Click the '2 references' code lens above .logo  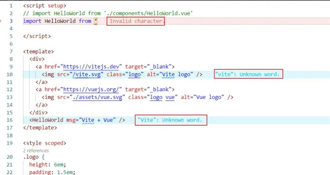pos(36,150)
